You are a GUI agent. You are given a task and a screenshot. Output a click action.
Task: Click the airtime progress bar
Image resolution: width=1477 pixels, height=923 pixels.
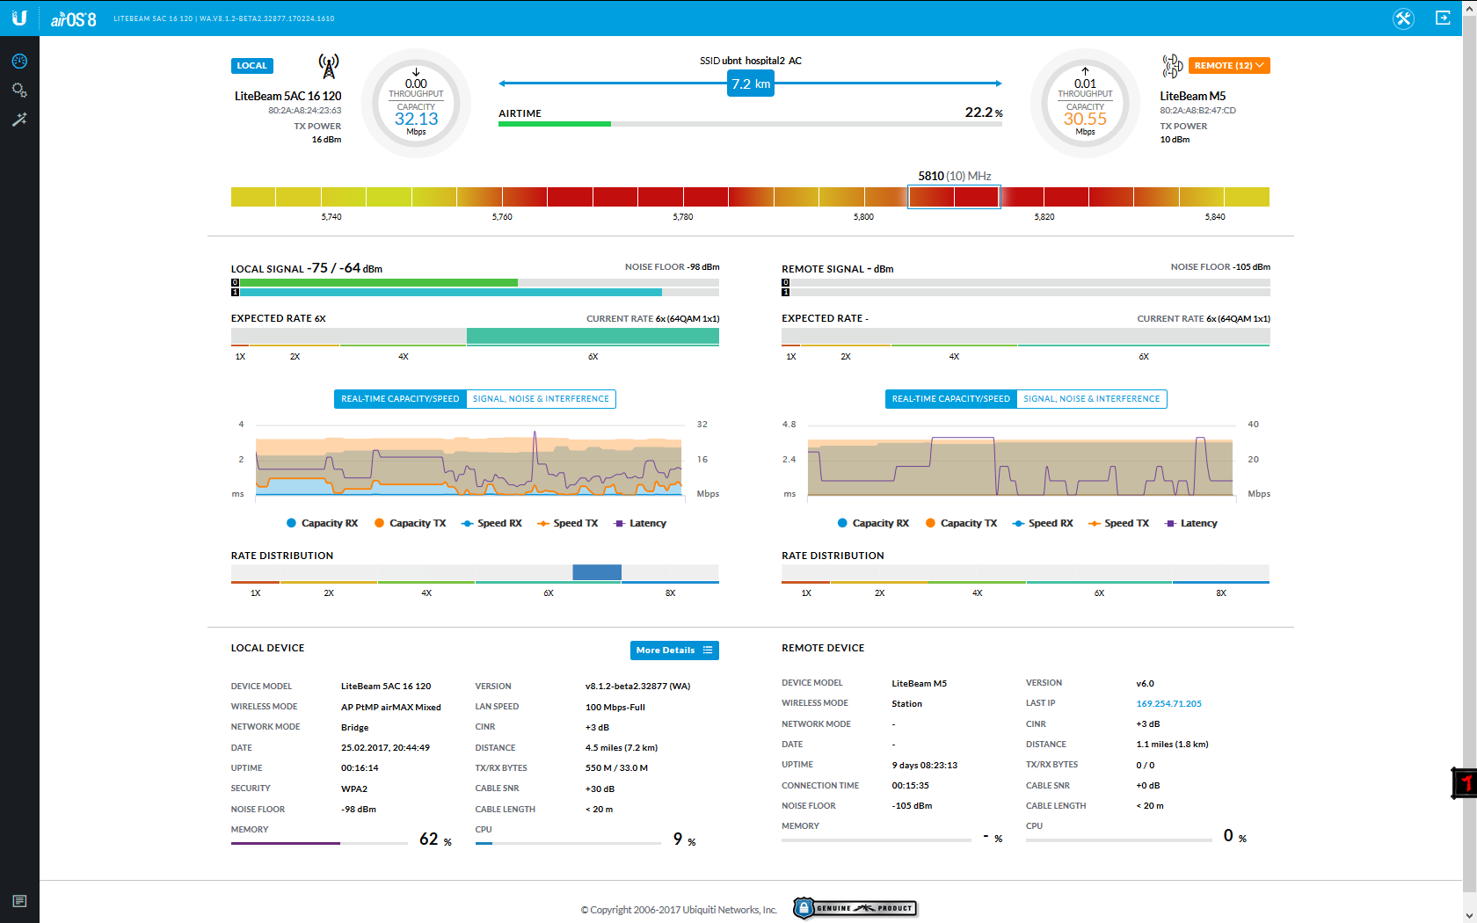(x=750, y=124)
